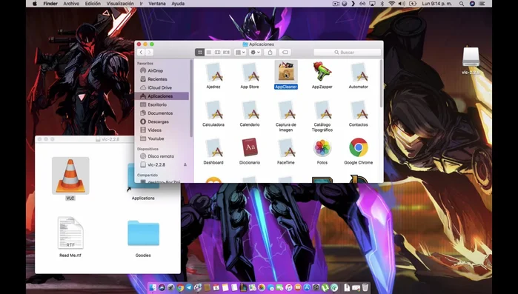Click the Share button in Finder toolbar
The height and width of the screenshot is (294, 518).
coord(270,52)
